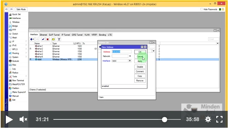
Task: Toggle the Safe Mode button
Action: point(21,9)
